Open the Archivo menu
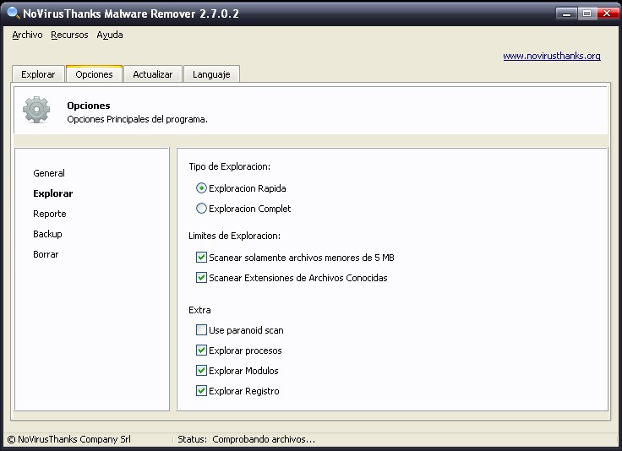Screen dimensions: 622x451 27,35
